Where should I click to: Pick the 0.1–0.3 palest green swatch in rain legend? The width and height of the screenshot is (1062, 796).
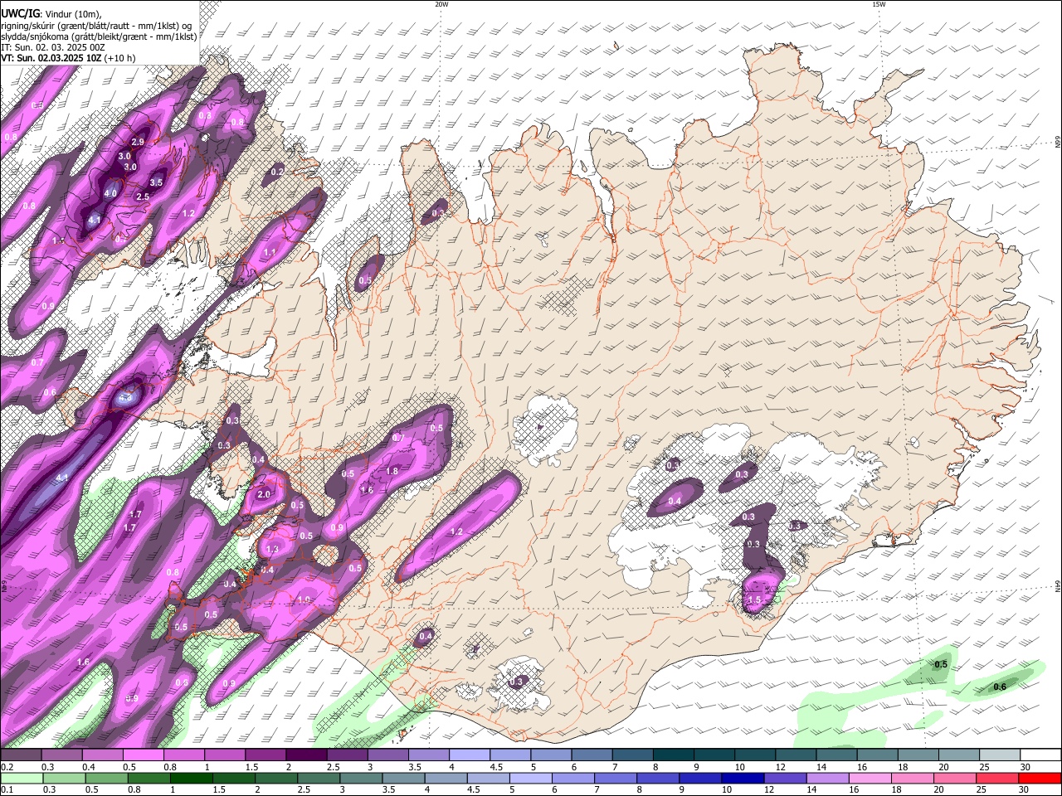(21, 778)
